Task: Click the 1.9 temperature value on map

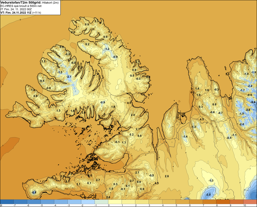Action: [198, 95]
